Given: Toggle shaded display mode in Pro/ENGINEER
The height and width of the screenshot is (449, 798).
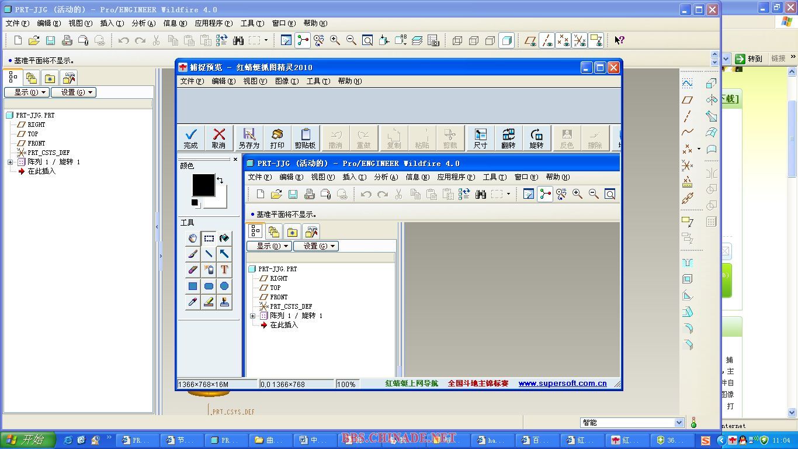Looking at the screenshot, I should (506, 40).
